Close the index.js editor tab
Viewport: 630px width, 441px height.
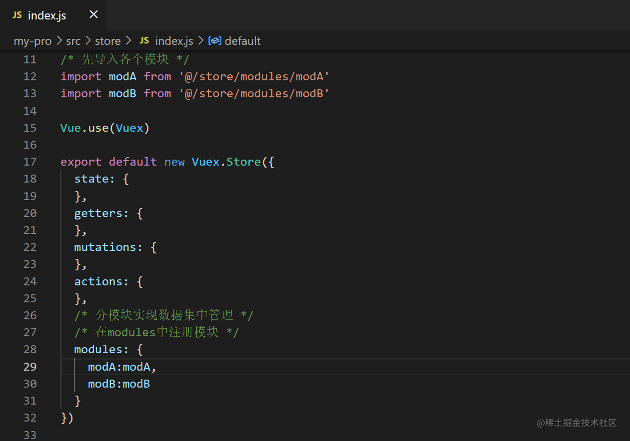(x=93, y=15)
